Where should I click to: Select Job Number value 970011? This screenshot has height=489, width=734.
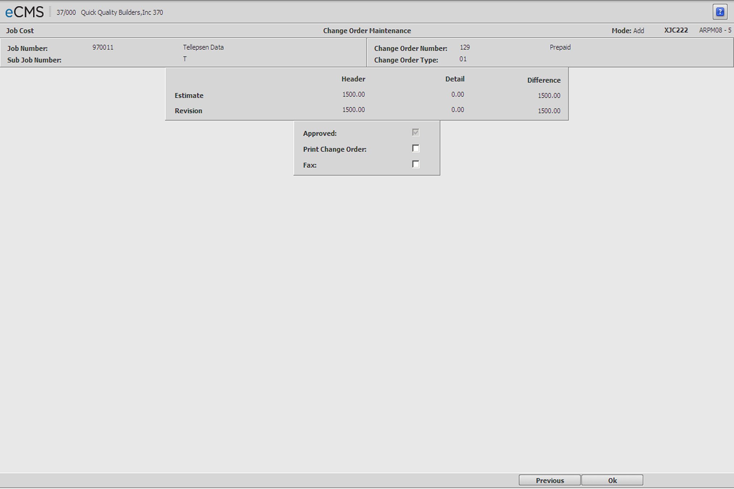click(x=103, y=47)
